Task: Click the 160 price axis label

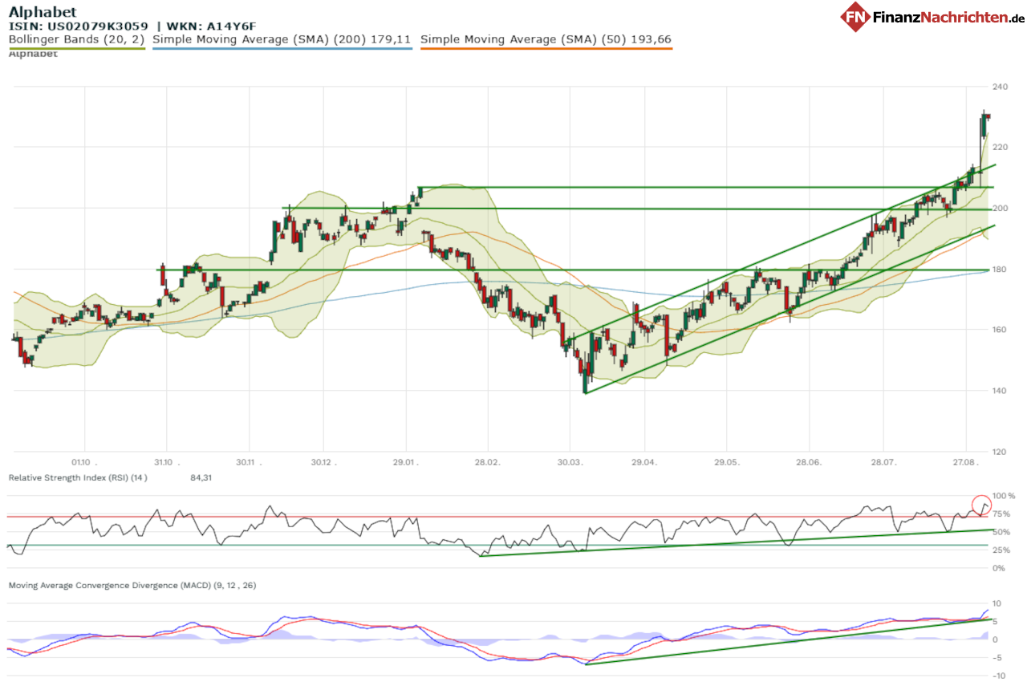Action: 1000,330
